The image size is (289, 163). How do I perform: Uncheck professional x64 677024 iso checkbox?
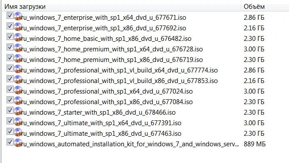click(x=10, y=89)
